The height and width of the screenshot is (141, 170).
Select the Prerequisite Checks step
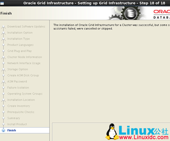point(21,112)
